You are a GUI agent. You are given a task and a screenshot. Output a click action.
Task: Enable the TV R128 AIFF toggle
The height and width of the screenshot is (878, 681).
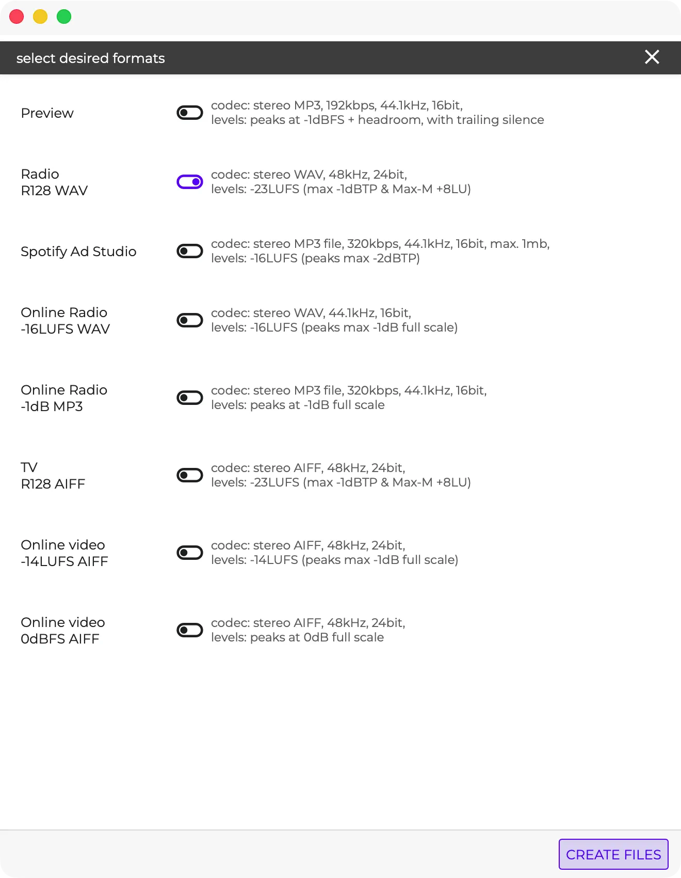[190, 475]
